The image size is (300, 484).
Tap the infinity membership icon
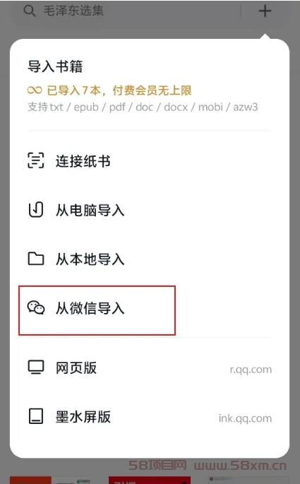point(35,90)
